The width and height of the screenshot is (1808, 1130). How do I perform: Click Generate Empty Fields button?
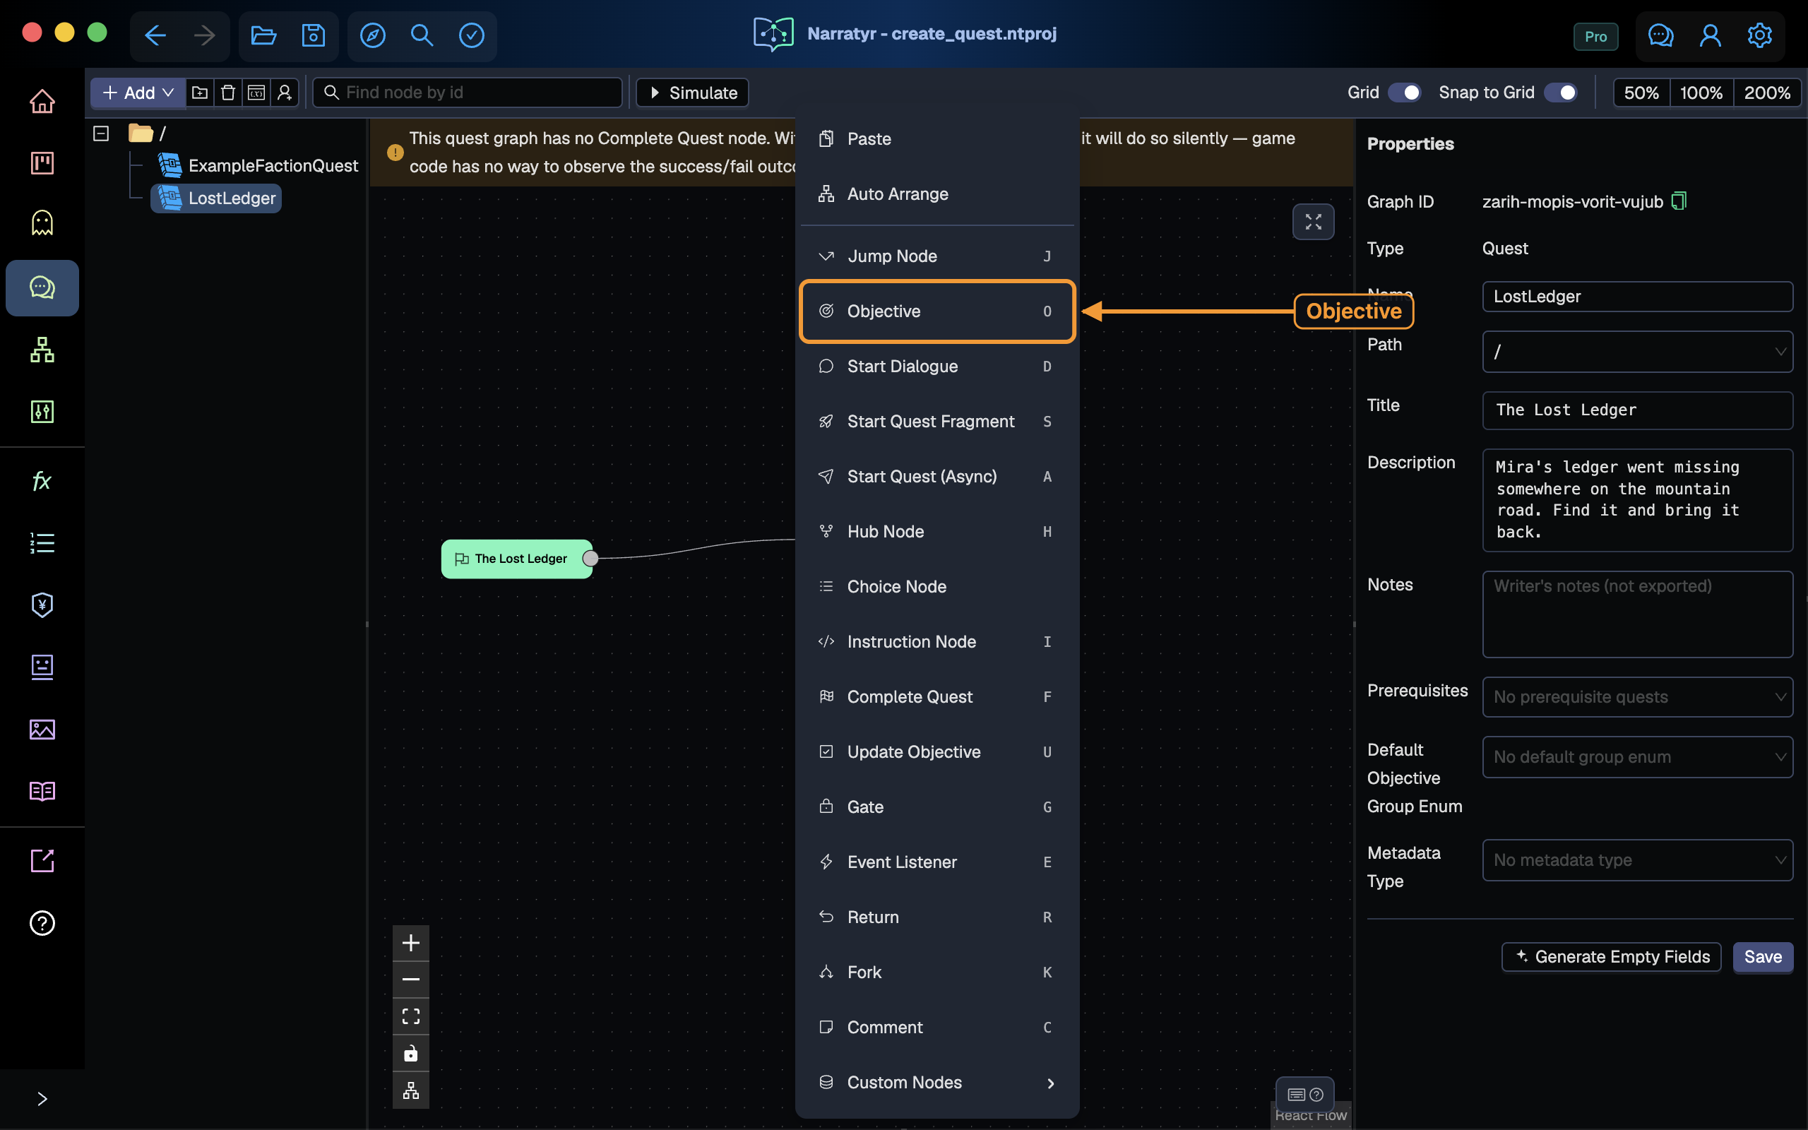coord(1612,956)
